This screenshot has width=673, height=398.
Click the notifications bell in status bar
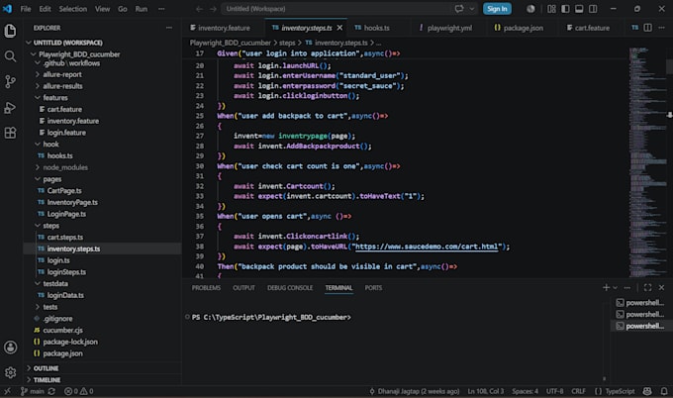tap(664, 391)
